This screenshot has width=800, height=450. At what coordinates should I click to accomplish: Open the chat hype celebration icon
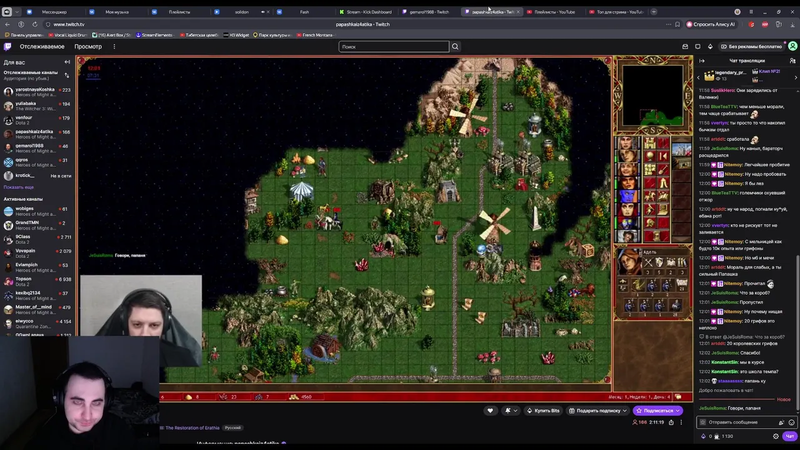click(781, 422)
